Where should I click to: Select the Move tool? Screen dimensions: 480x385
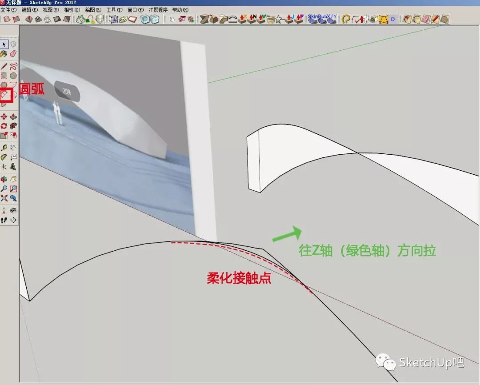pyautogui.click(x=4, y=116)
